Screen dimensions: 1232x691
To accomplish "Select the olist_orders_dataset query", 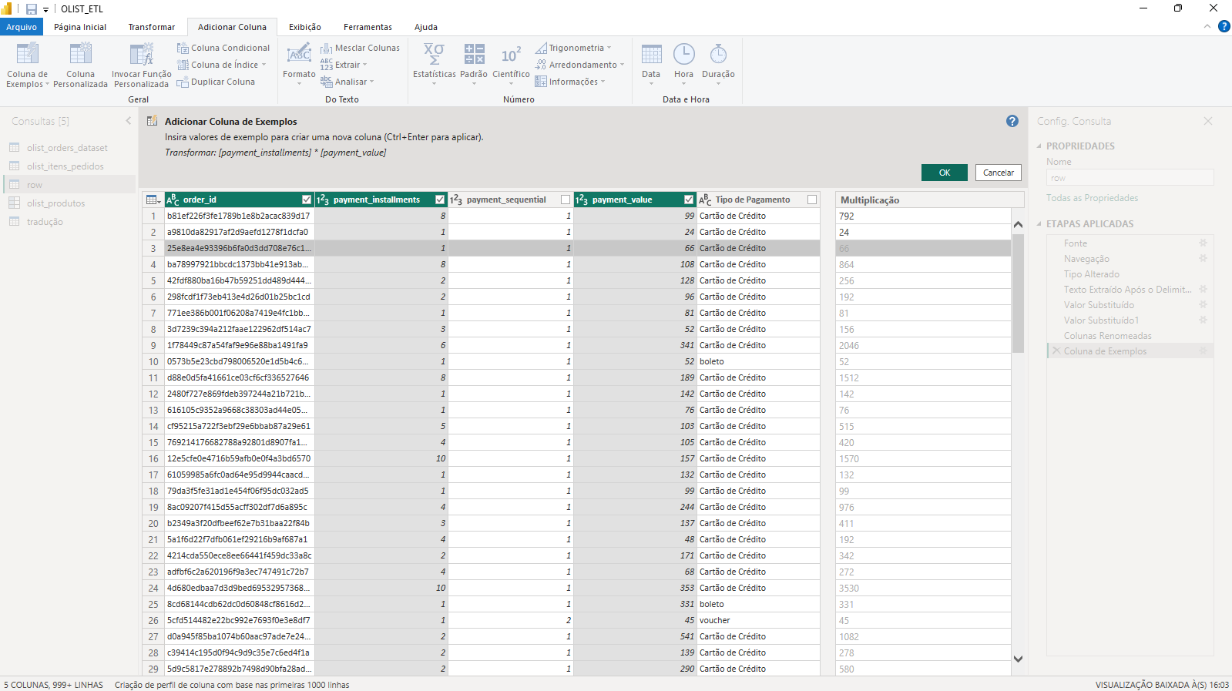I will point(67,148).
